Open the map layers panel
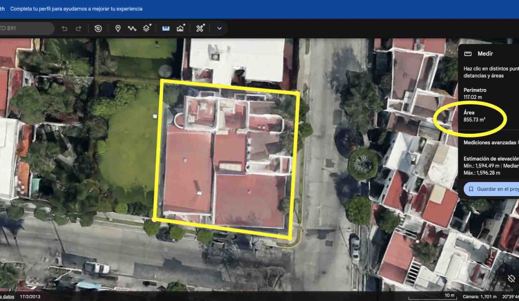 145,28
